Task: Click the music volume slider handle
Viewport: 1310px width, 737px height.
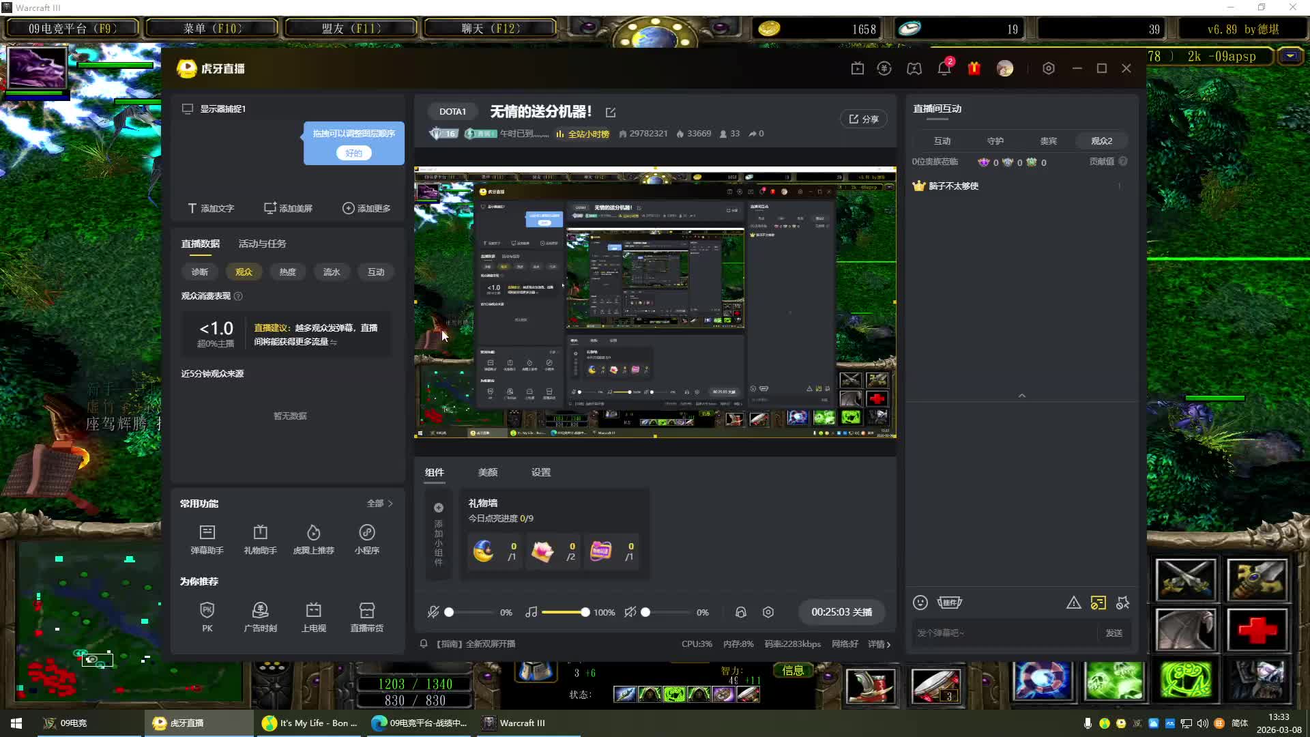Action: pyautogui.click(x=585, y=612)
